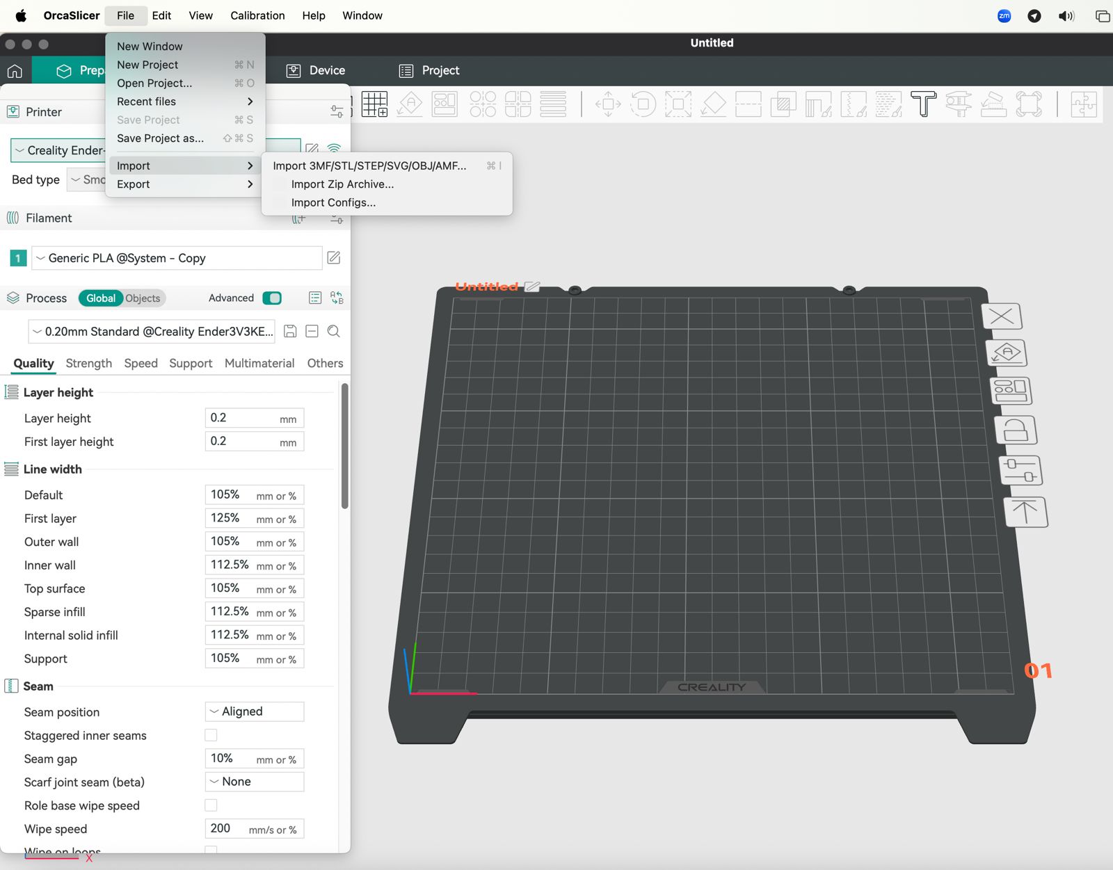Enable Role base wipe speed checkbox
The width and height of the screenshot is (1113, 870).
tap(211, 805)
